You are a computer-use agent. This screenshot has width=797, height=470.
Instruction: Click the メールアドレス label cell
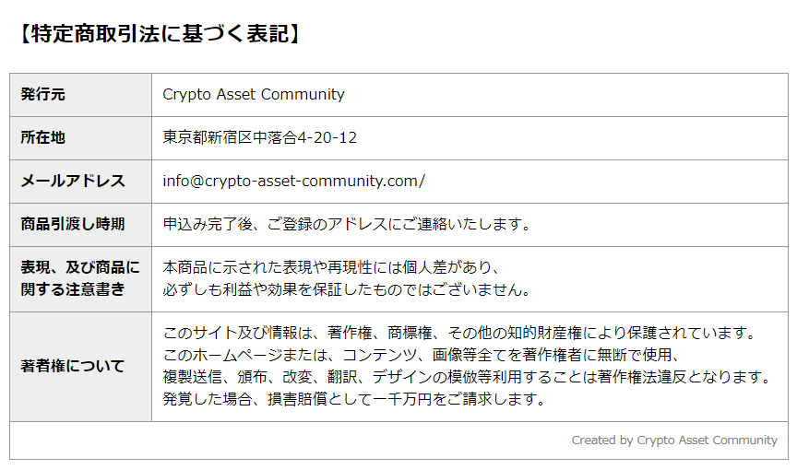81,182
